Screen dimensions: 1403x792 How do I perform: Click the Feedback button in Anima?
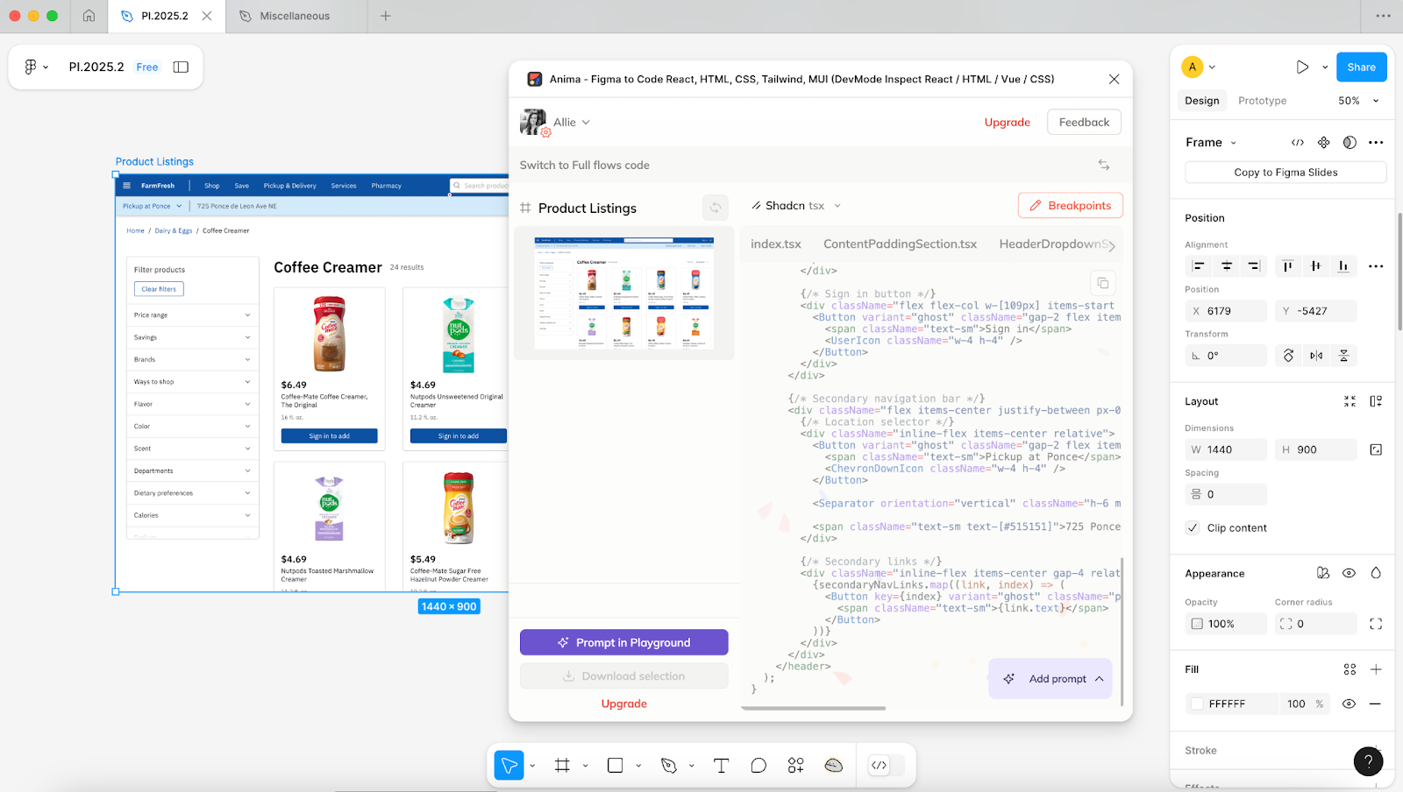1084,122
